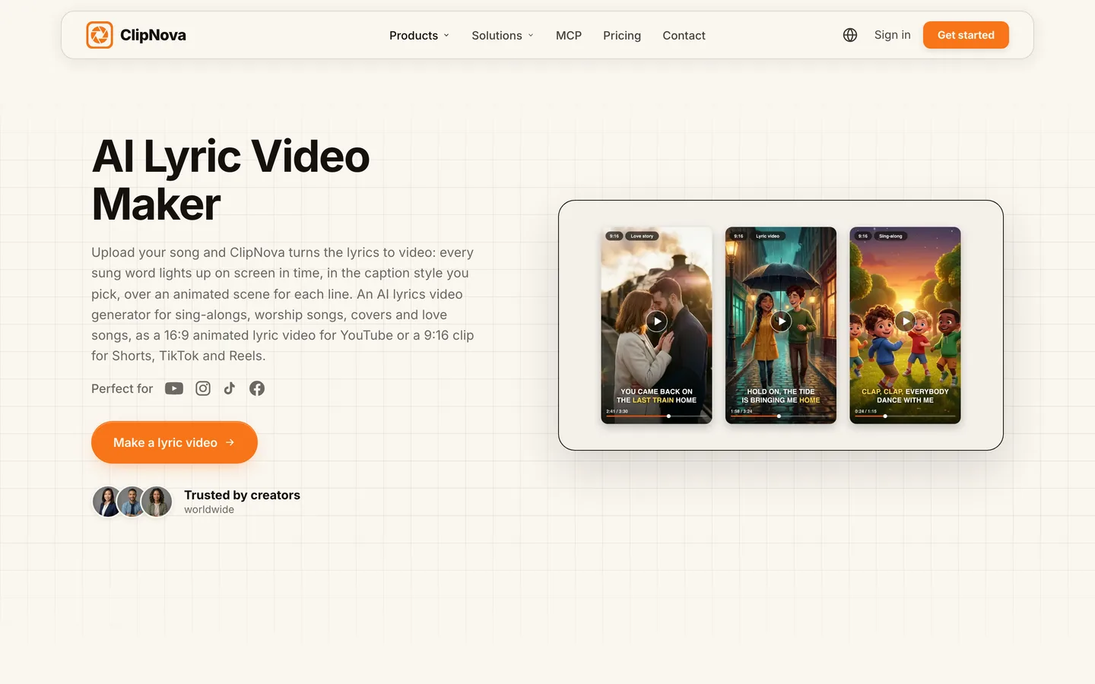The image size is (1095, 684).
Task: Click the 'Trusted by creators' text
Action: [x=242, y=495]
